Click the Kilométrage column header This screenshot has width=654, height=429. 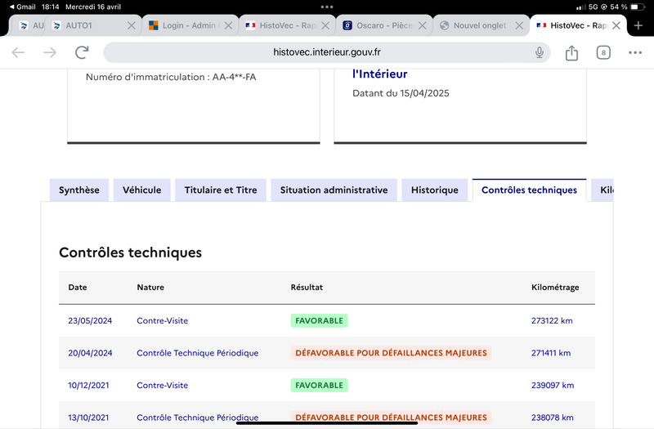555,288
